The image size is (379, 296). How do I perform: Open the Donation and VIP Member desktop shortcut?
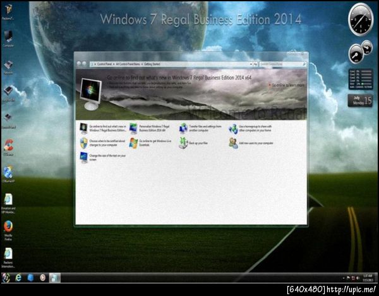pos(8,203)
